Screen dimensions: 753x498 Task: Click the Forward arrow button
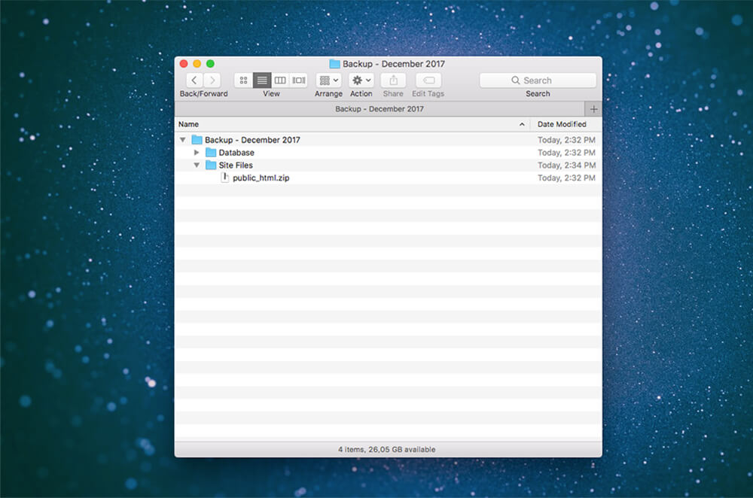coord(212,80)
